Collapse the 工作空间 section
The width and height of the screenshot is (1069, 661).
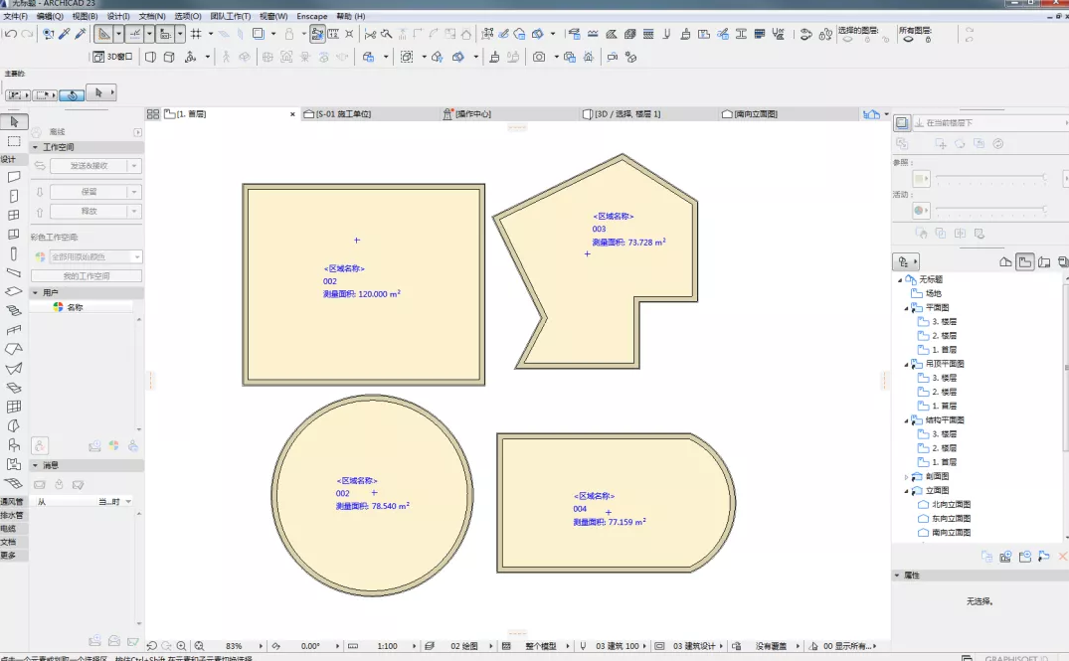tap(36, 147)
